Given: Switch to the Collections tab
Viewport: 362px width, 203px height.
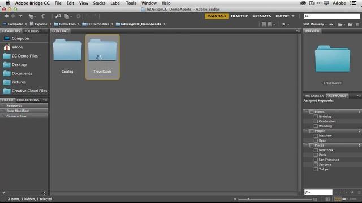Looking at the screenshot, I should click(28, 100).
